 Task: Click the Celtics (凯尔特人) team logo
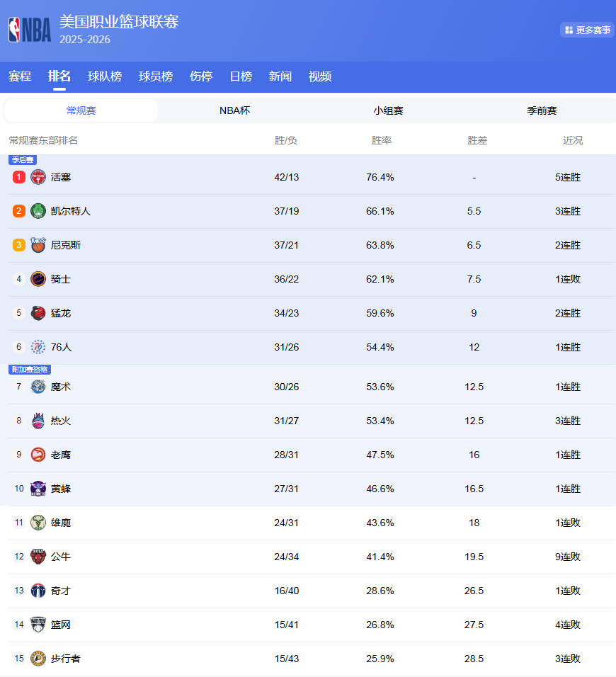click(x=38, y=210)
